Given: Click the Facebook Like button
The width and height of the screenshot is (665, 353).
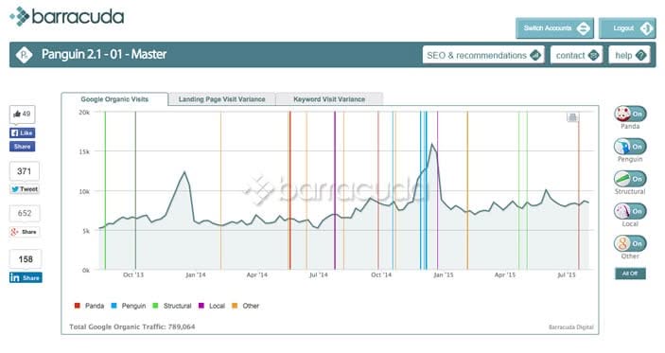Looking at the screenshot, I should click(22, 132).
